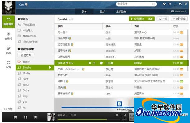Open 我的音乐 in the left sidebar

pos(8,22)
